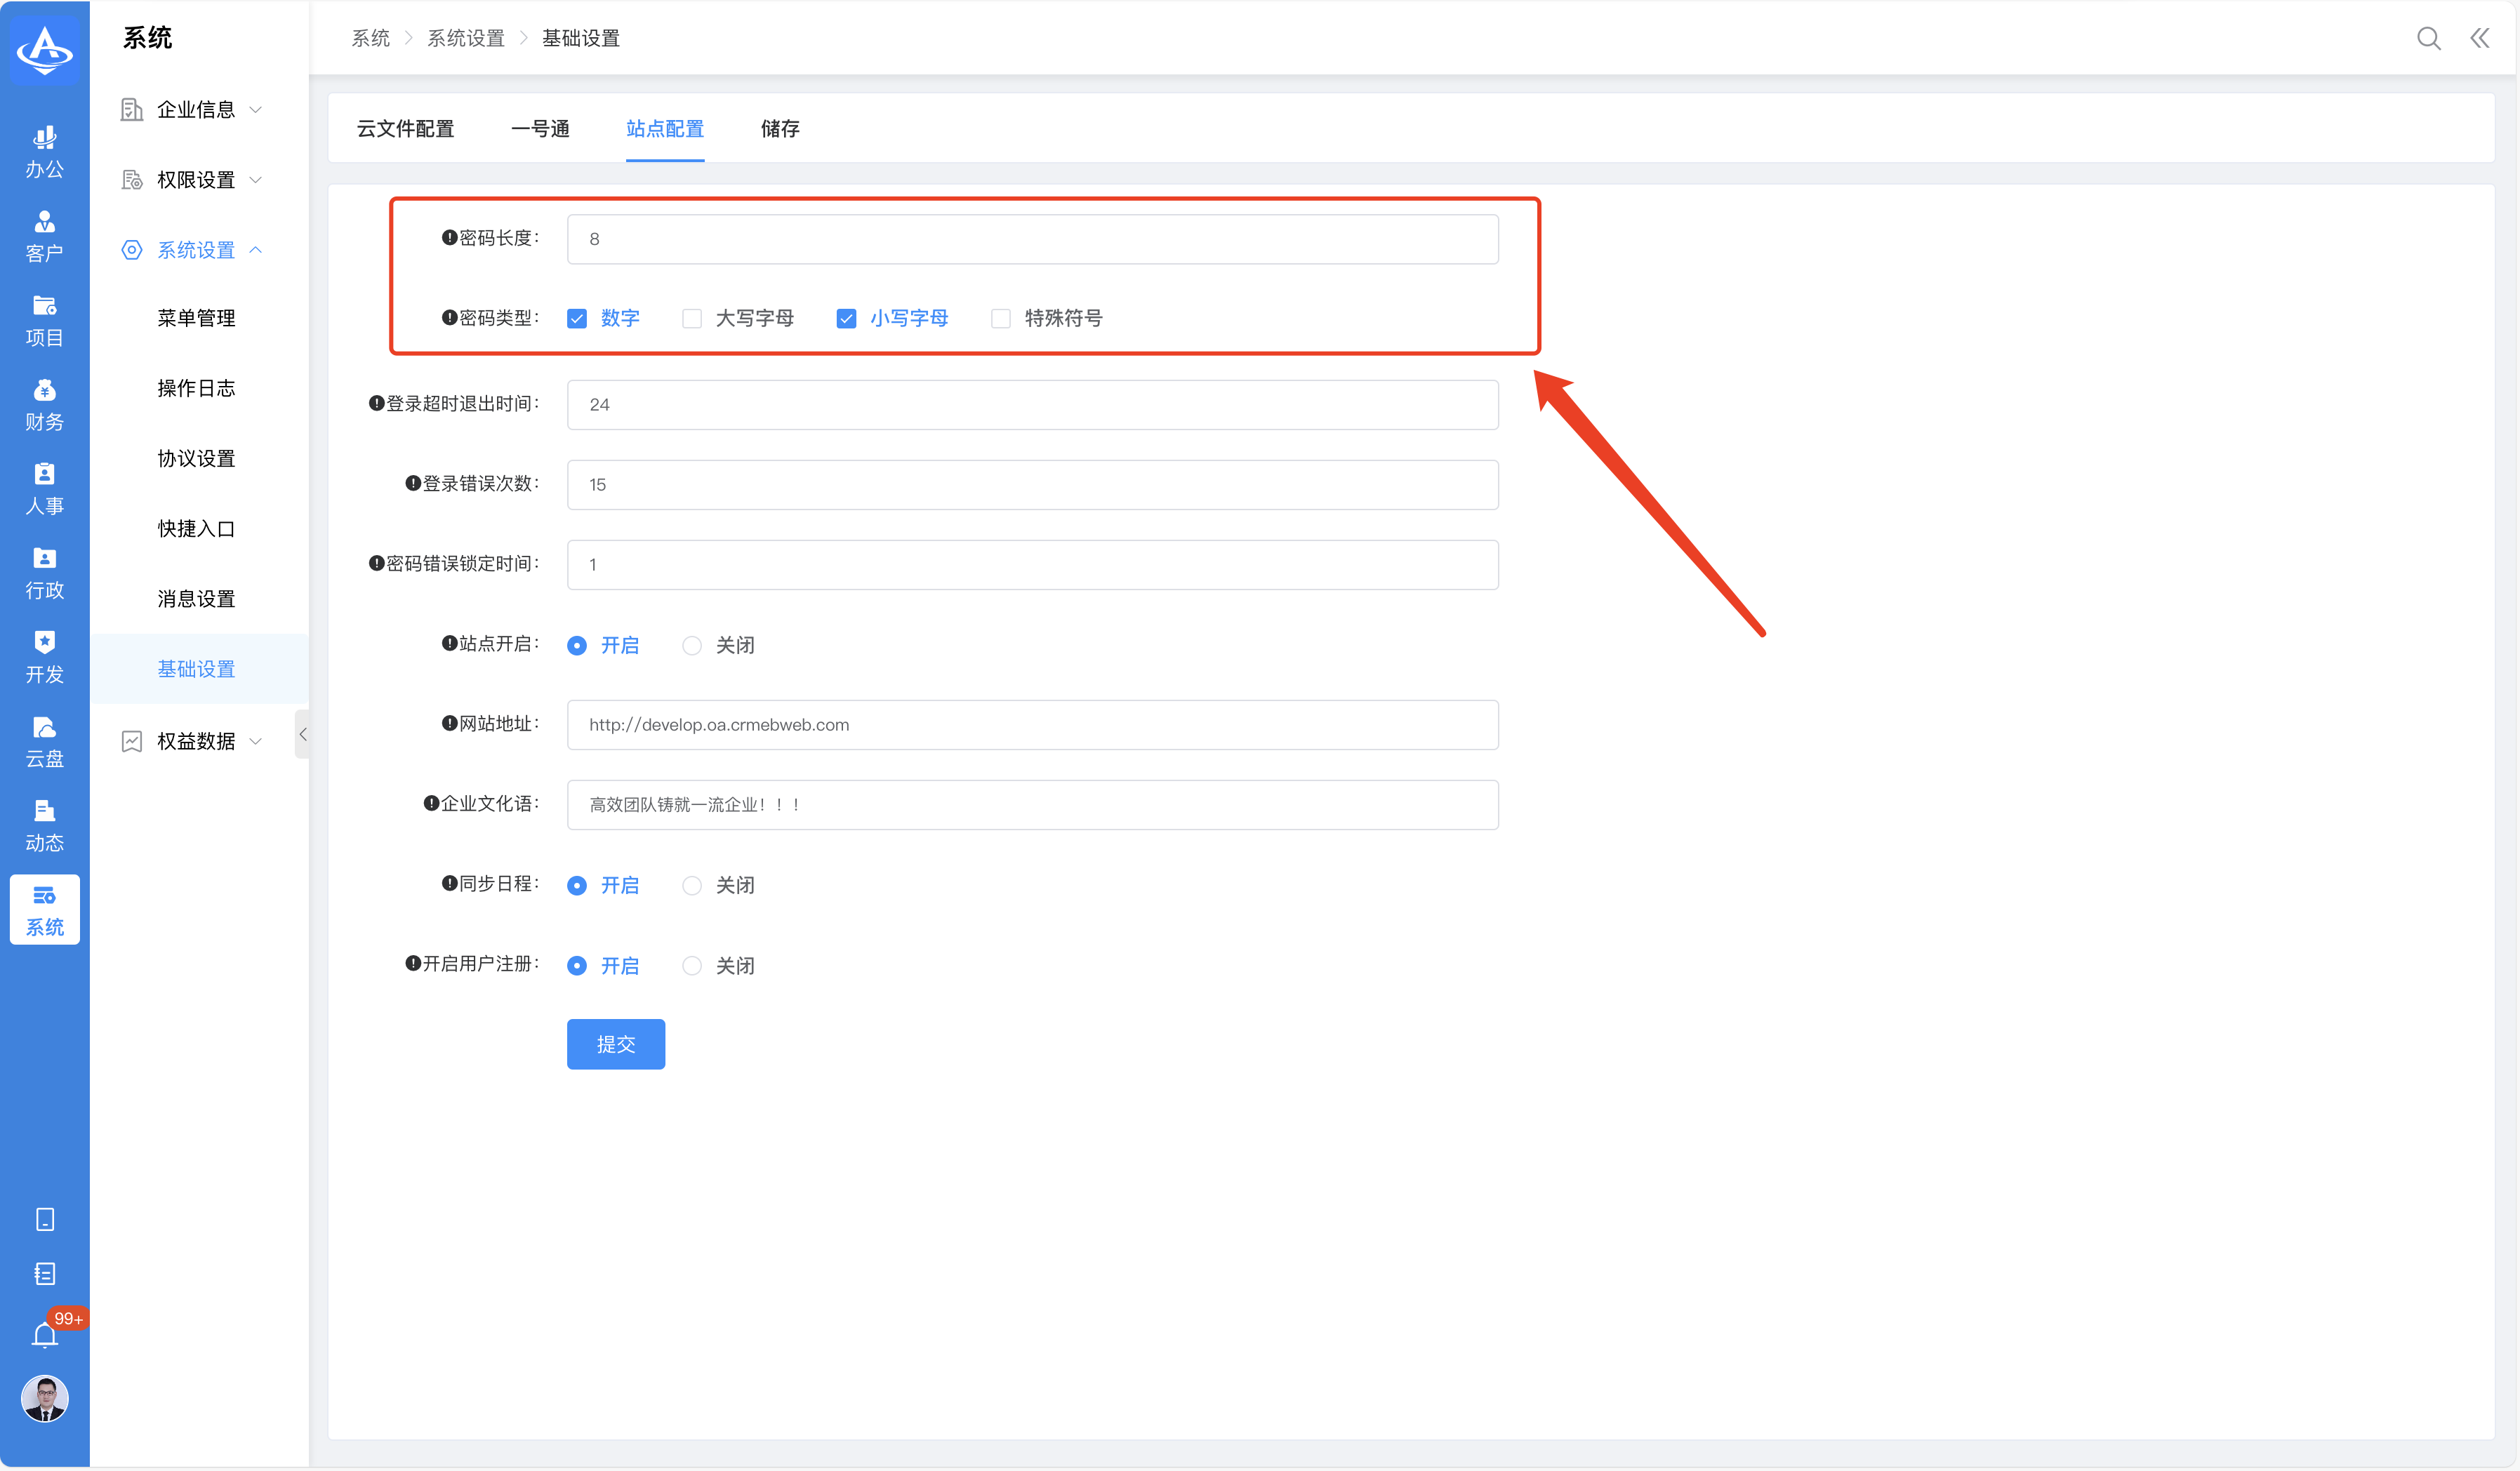The height and width of the screenshot is (1471, 2520).
Task: Click the search magnifier icon at top right
Action: (2428, 38)
